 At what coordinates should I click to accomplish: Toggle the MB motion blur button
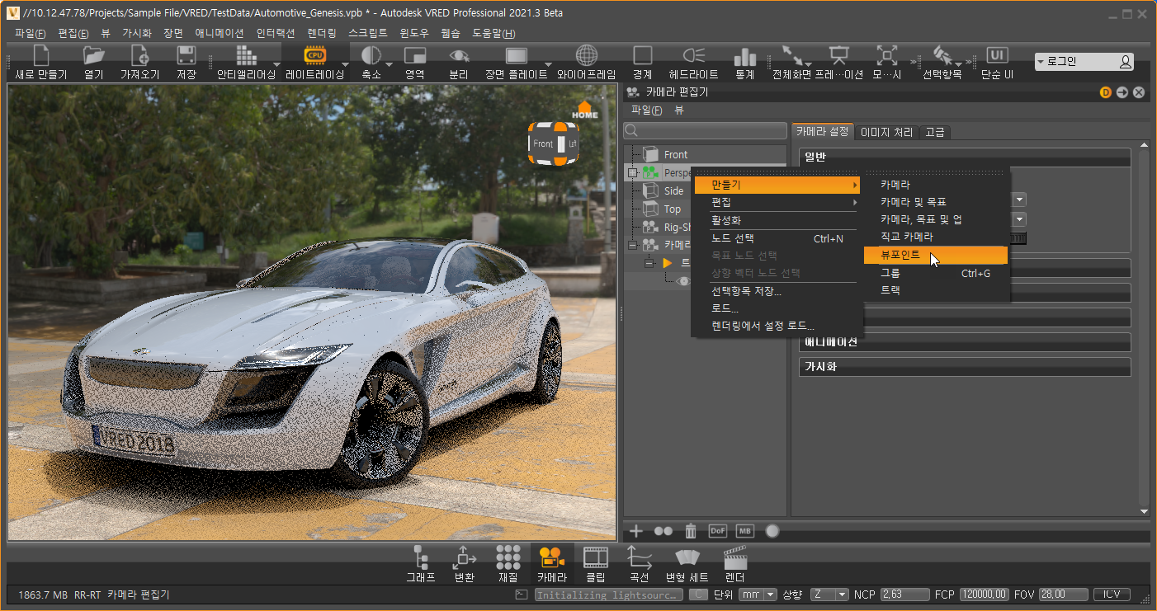coord(744,531)
